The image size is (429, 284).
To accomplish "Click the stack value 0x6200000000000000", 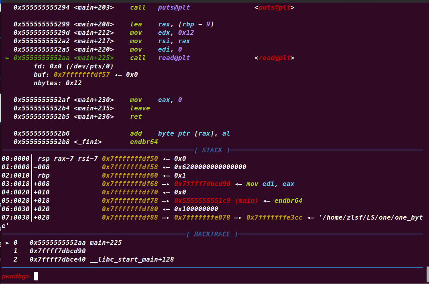I will (x=210, y=167).
